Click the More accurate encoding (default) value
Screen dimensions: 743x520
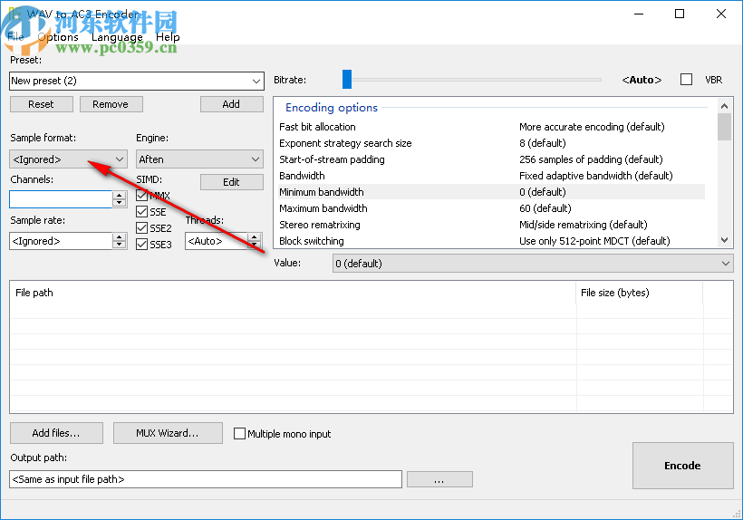click(592, 127)
